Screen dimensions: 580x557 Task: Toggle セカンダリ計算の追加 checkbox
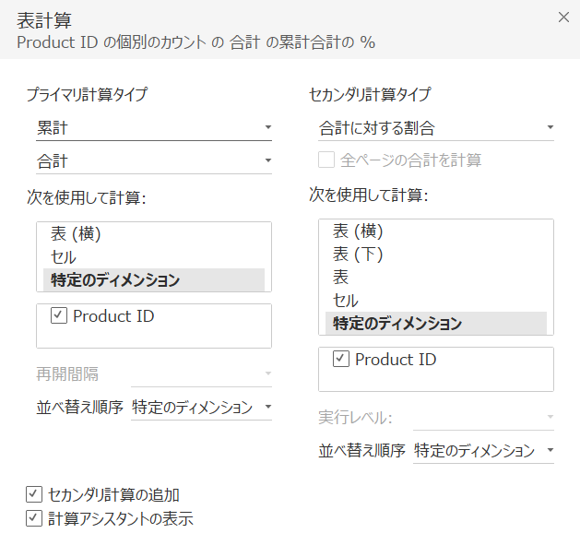(35, 494)
